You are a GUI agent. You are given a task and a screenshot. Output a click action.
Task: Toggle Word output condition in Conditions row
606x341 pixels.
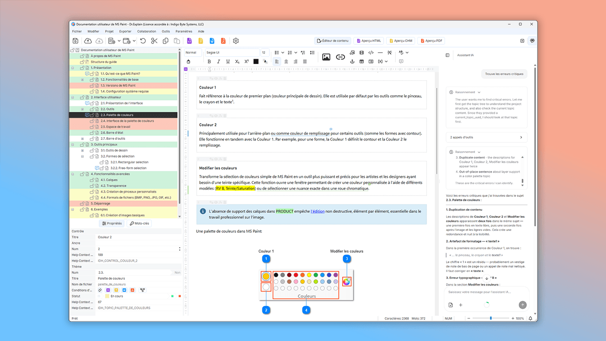coord(124,290)
